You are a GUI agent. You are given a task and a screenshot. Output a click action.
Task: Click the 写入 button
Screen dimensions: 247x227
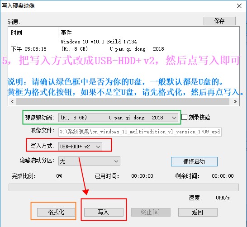(x=104, y=212)
